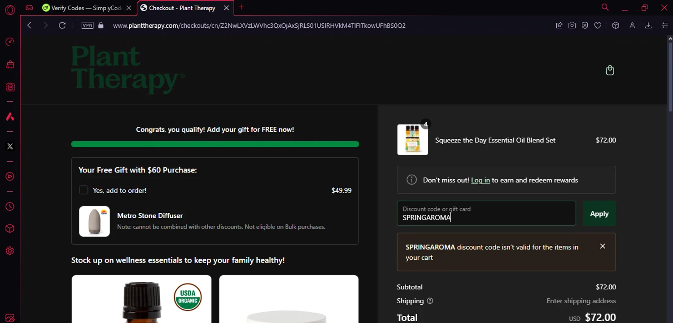Click the share page icon in the address bar

[x=559, y=26]
